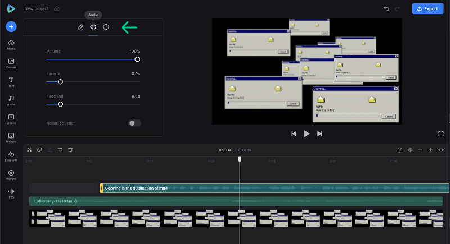Skip to the next clip
Viewport: 450px width, 244px height.
[x=319, y=134]
